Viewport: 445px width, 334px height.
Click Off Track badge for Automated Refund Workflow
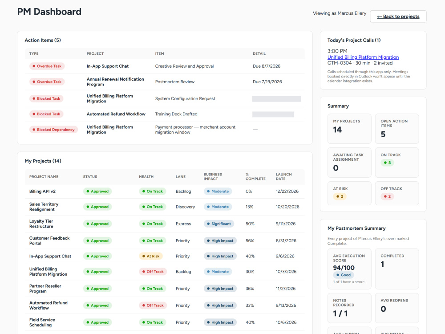(x=153, y=305)
